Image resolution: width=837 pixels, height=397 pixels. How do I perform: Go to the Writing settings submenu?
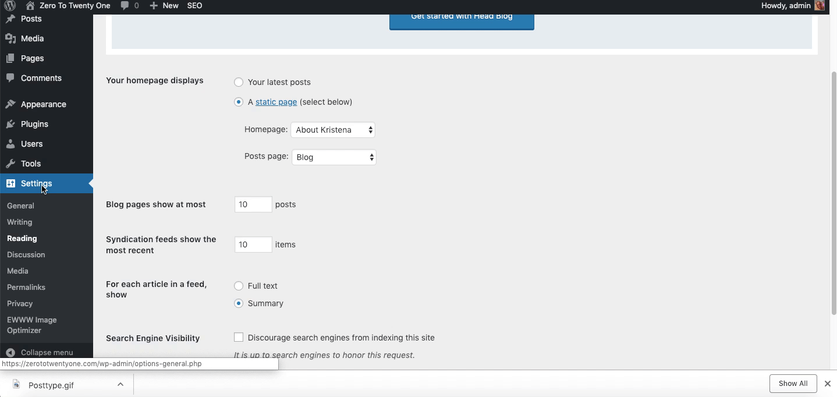tap(19, 222)
